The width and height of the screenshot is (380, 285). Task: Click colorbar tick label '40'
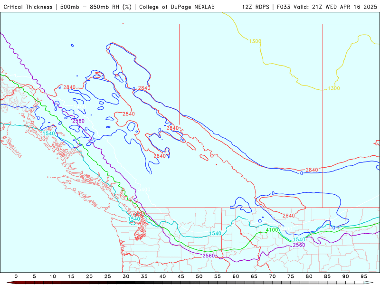(162, 276)
